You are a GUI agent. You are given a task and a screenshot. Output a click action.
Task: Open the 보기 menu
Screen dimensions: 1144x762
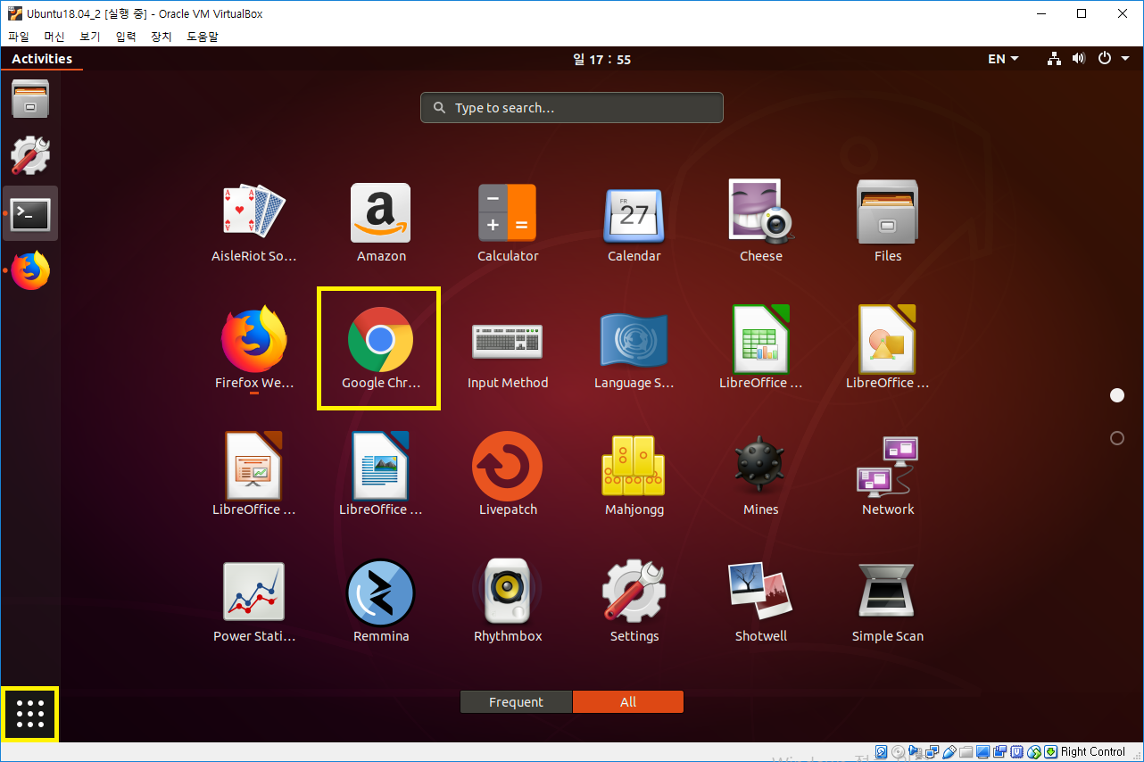pos(90,37)
